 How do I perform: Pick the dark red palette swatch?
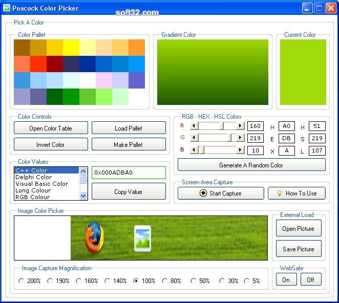(x=55, y=64)
